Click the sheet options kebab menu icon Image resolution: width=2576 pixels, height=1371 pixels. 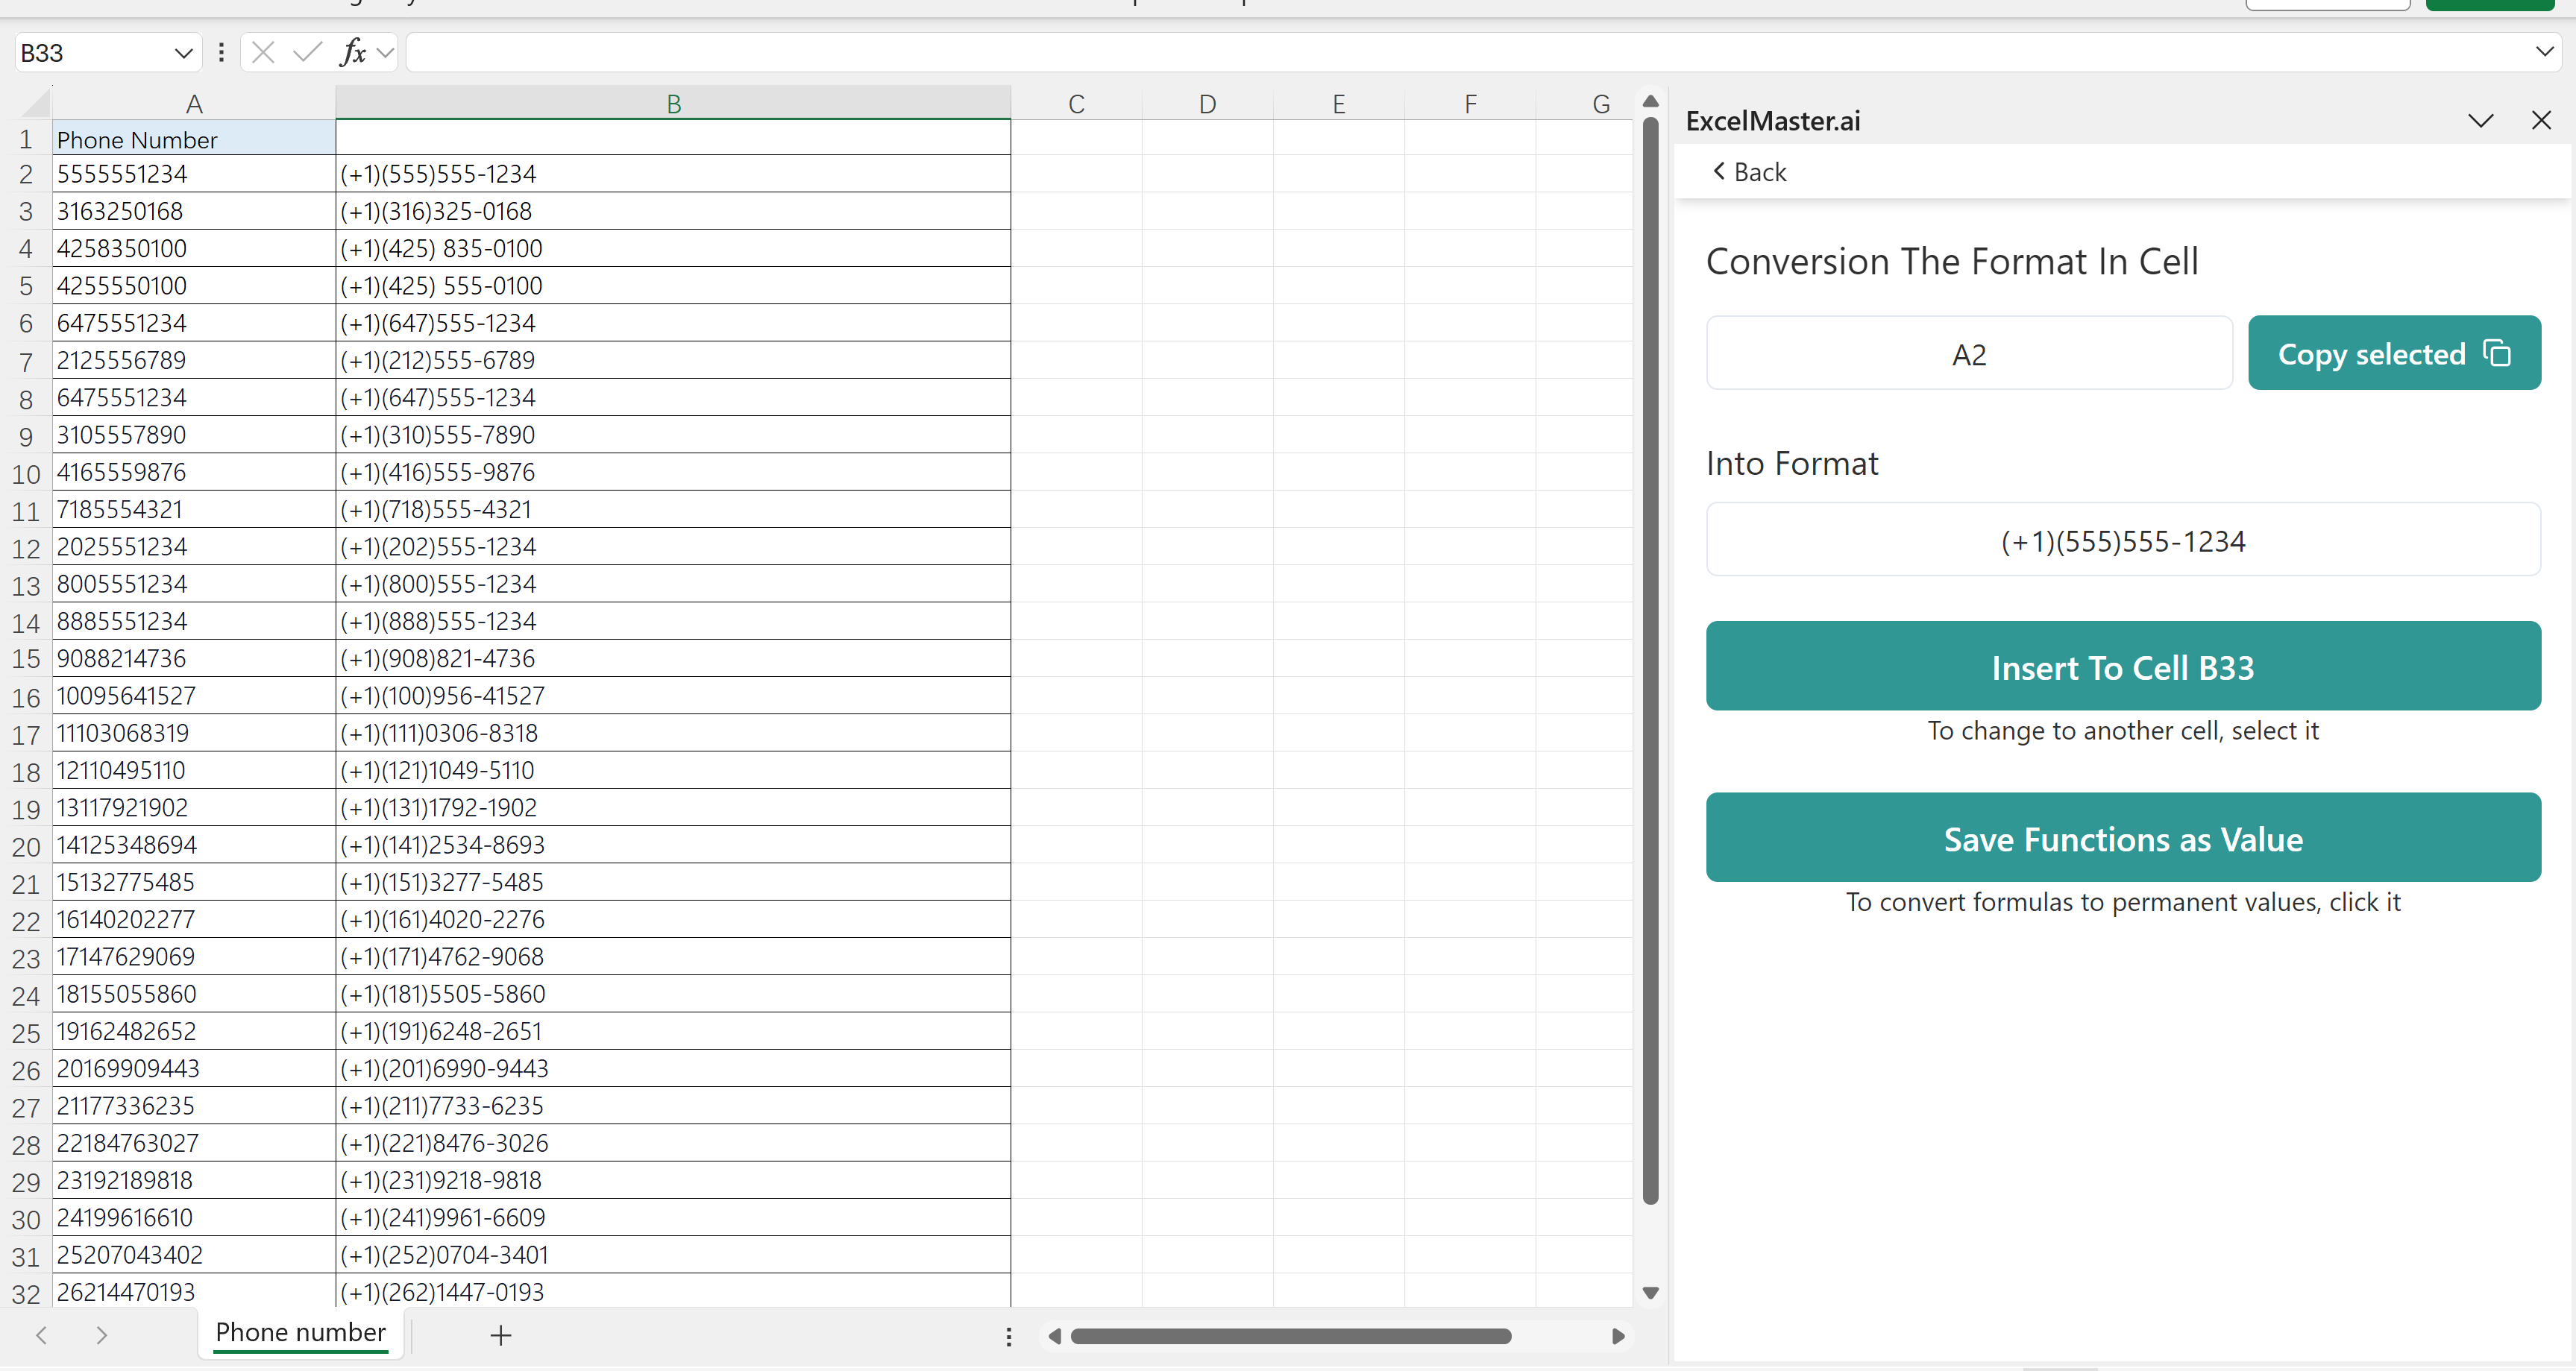(1007, 1334)
